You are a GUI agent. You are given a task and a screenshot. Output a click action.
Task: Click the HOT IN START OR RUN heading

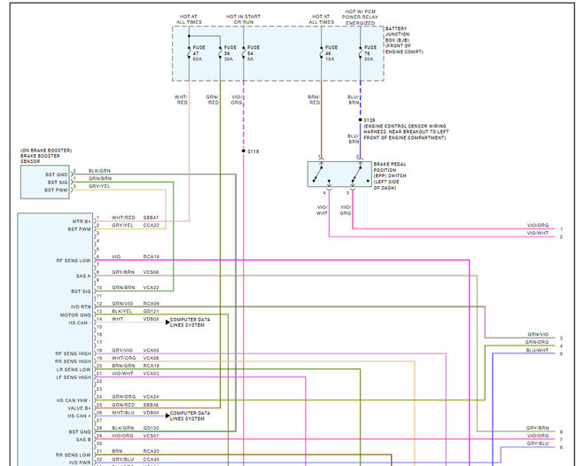click(x=243, y=19)
